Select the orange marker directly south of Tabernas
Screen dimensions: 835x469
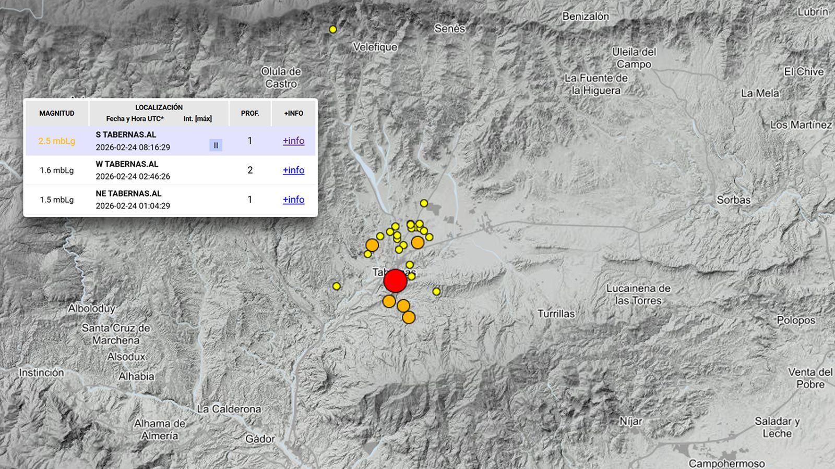coord(388,301)
